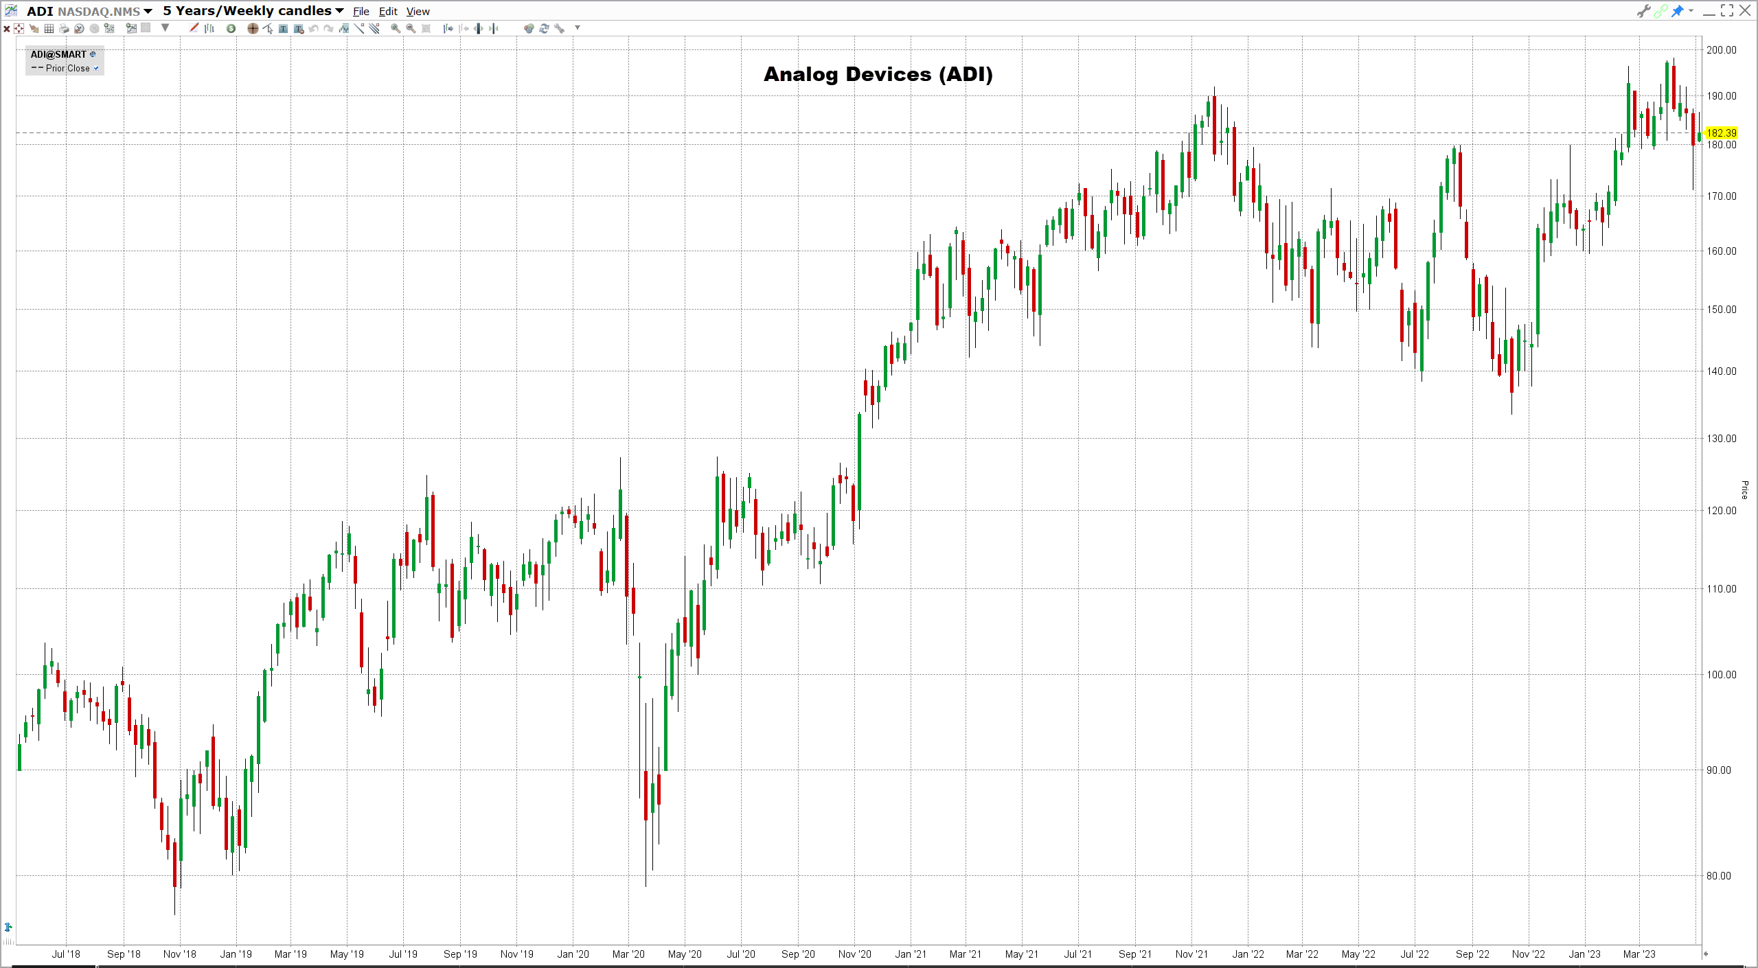1758x968 pixels.
Task: Click the Mar '20 time axis label
Action: tap(628, 954)
